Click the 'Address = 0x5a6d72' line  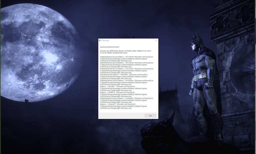pos(117,104)
